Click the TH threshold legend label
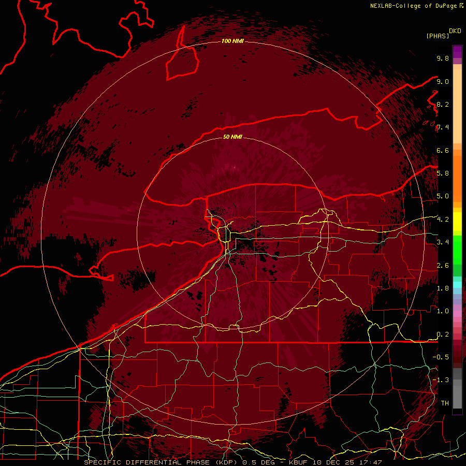The image size is (466, 466). click(x=445, y=403)
